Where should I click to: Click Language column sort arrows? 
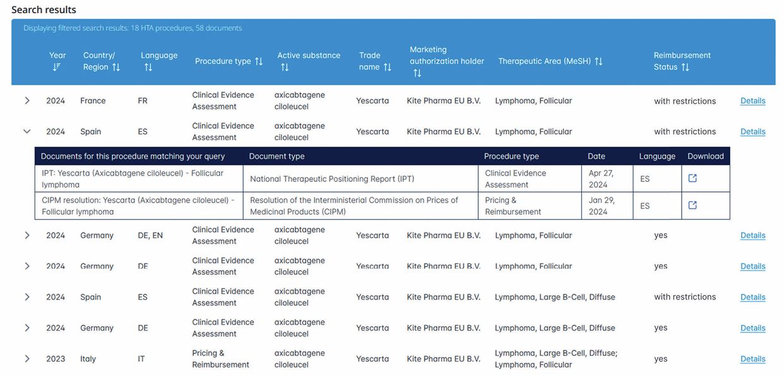click(x=148, y=67)
